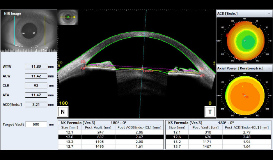
Task: Click the Lens-F marker on OCT scan
Action: point(148,71)
